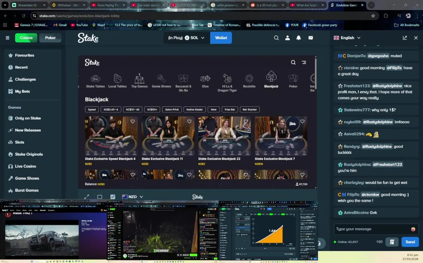Open the NZD currency dropdown
This screenshot has height=263, width=423.
[132, 197]
